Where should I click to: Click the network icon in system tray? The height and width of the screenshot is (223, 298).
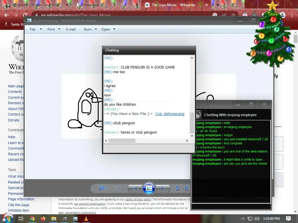250,219
